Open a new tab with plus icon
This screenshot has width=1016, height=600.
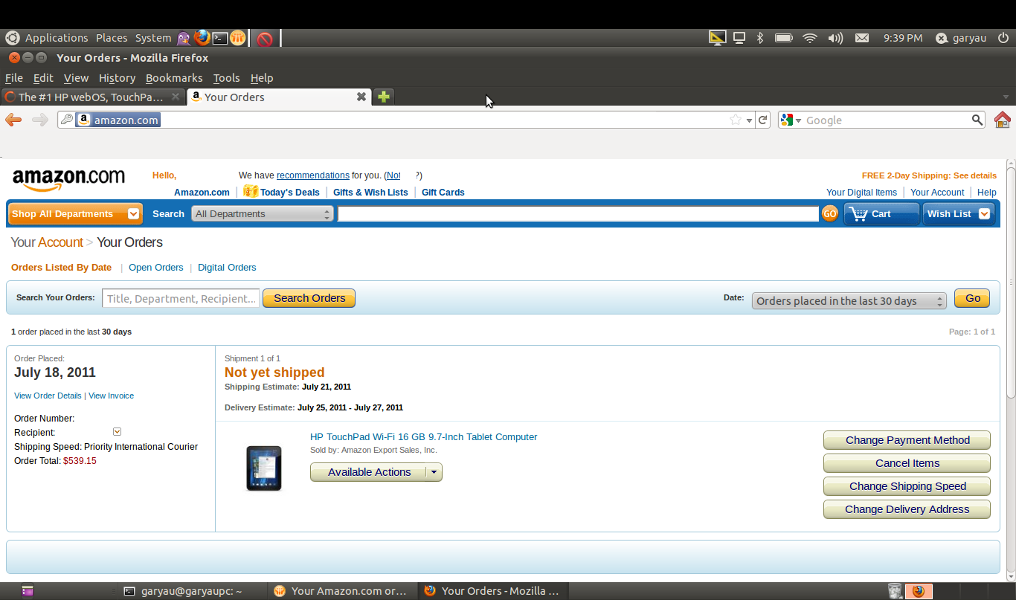[x=384, y=97]
